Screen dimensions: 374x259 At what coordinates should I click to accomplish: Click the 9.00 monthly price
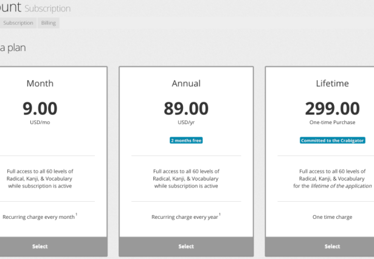[x=40, y=109]
